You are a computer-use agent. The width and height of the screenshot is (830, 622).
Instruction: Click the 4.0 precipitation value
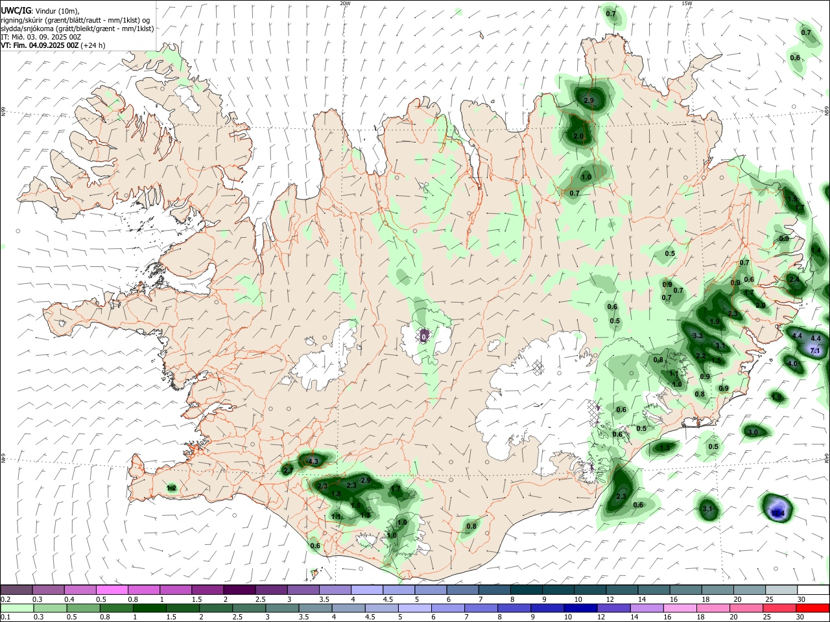tap(792, 363)
